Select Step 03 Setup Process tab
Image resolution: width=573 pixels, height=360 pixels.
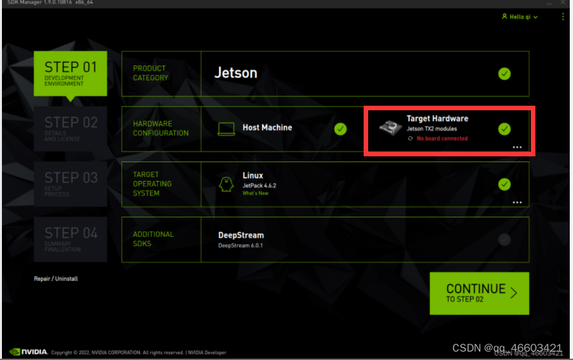(71, 184)
